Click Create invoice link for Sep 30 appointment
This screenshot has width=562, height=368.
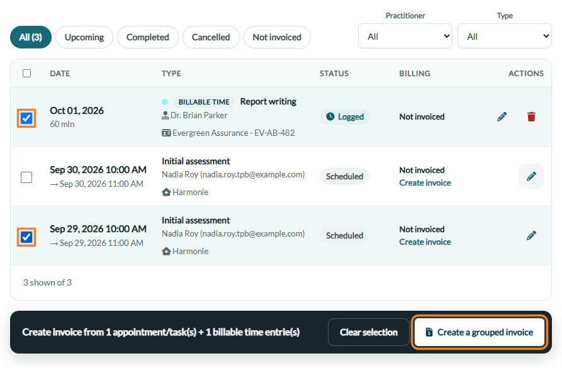(x=425, y=183)
